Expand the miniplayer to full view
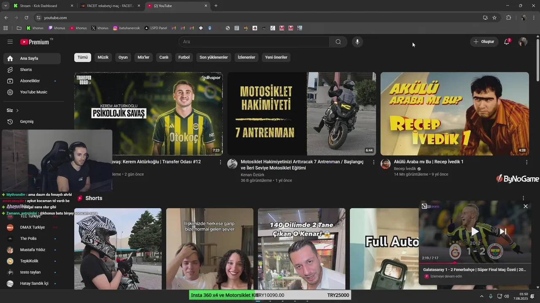This screenshot has height=303, width=540. pos(424,206)
